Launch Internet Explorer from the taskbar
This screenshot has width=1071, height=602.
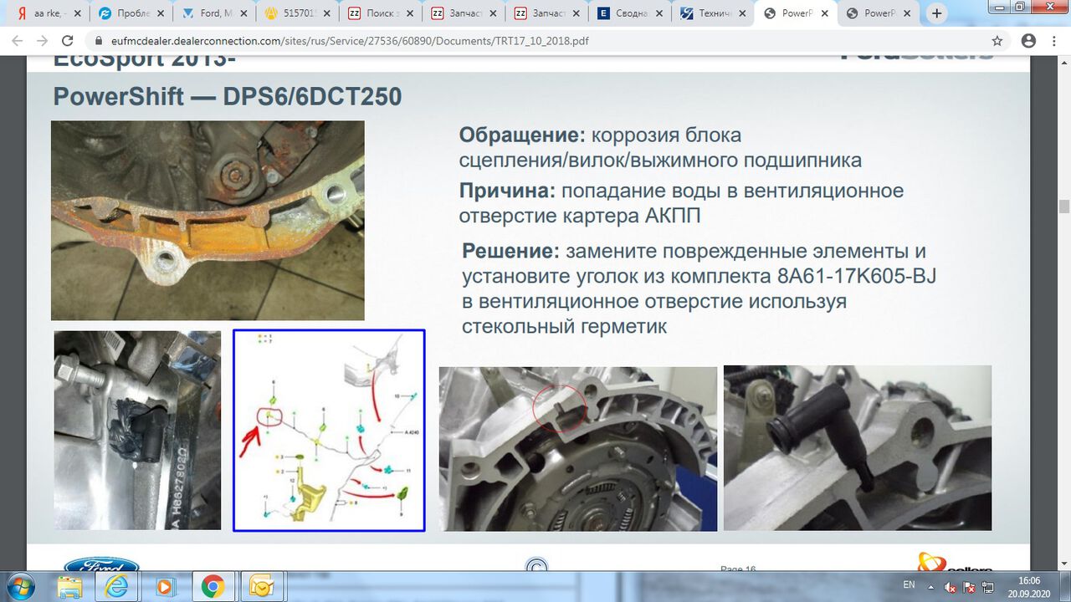click(x=116, y=587)
